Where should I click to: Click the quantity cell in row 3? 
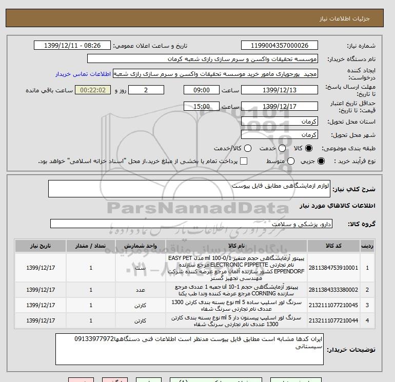(x=91, y=305)
